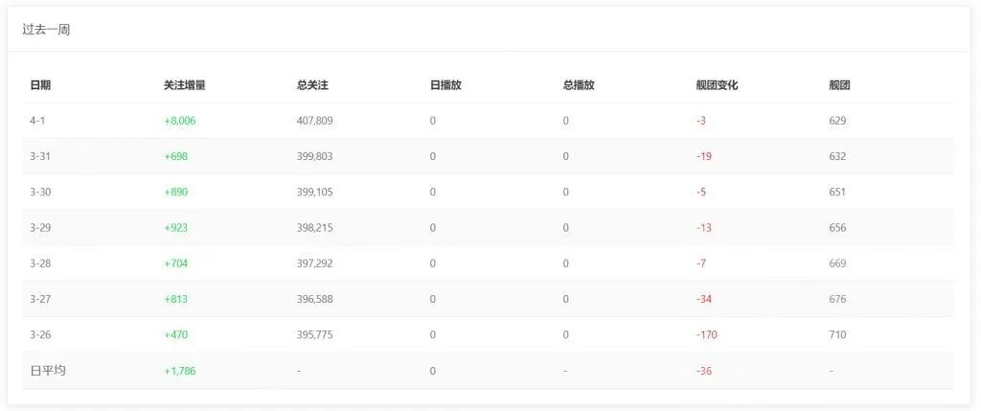Click the 3-28 date cell
This screenshot has height=411, width=981.
40,263
